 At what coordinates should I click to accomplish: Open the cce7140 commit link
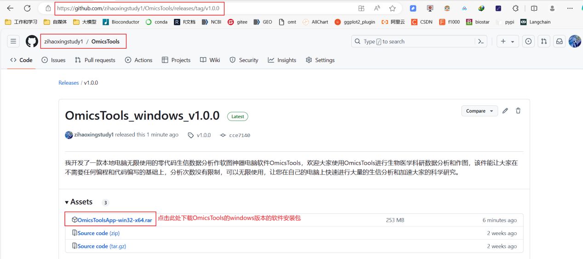(x=235, y=135)
